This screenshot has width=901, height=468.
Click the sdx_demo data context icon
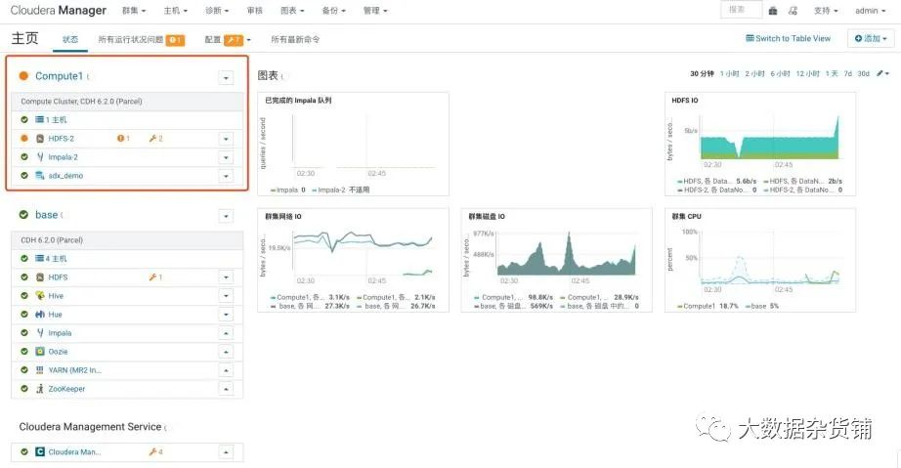[x=40, y=175]
